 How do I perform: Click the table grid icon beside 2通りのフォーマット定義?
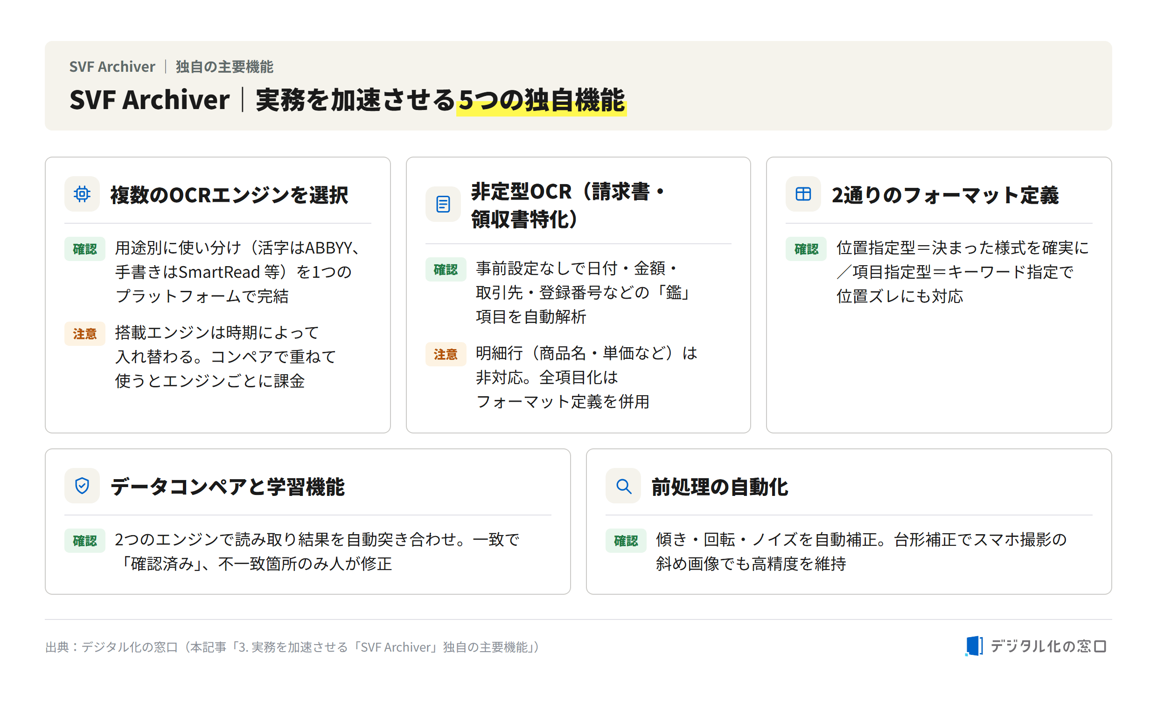[x=803, y=194]
